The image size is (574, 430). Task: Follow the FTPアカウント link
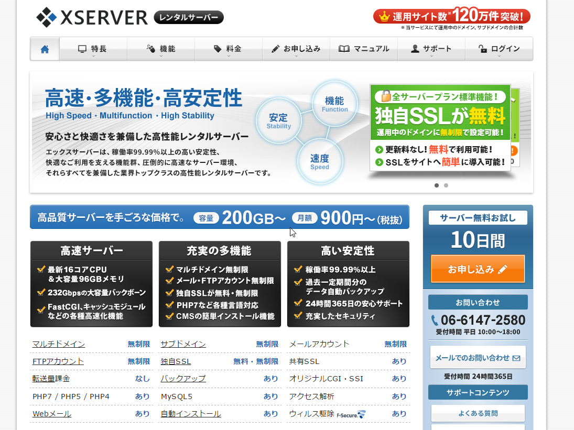pyautogui.click(x=58, y=361)
